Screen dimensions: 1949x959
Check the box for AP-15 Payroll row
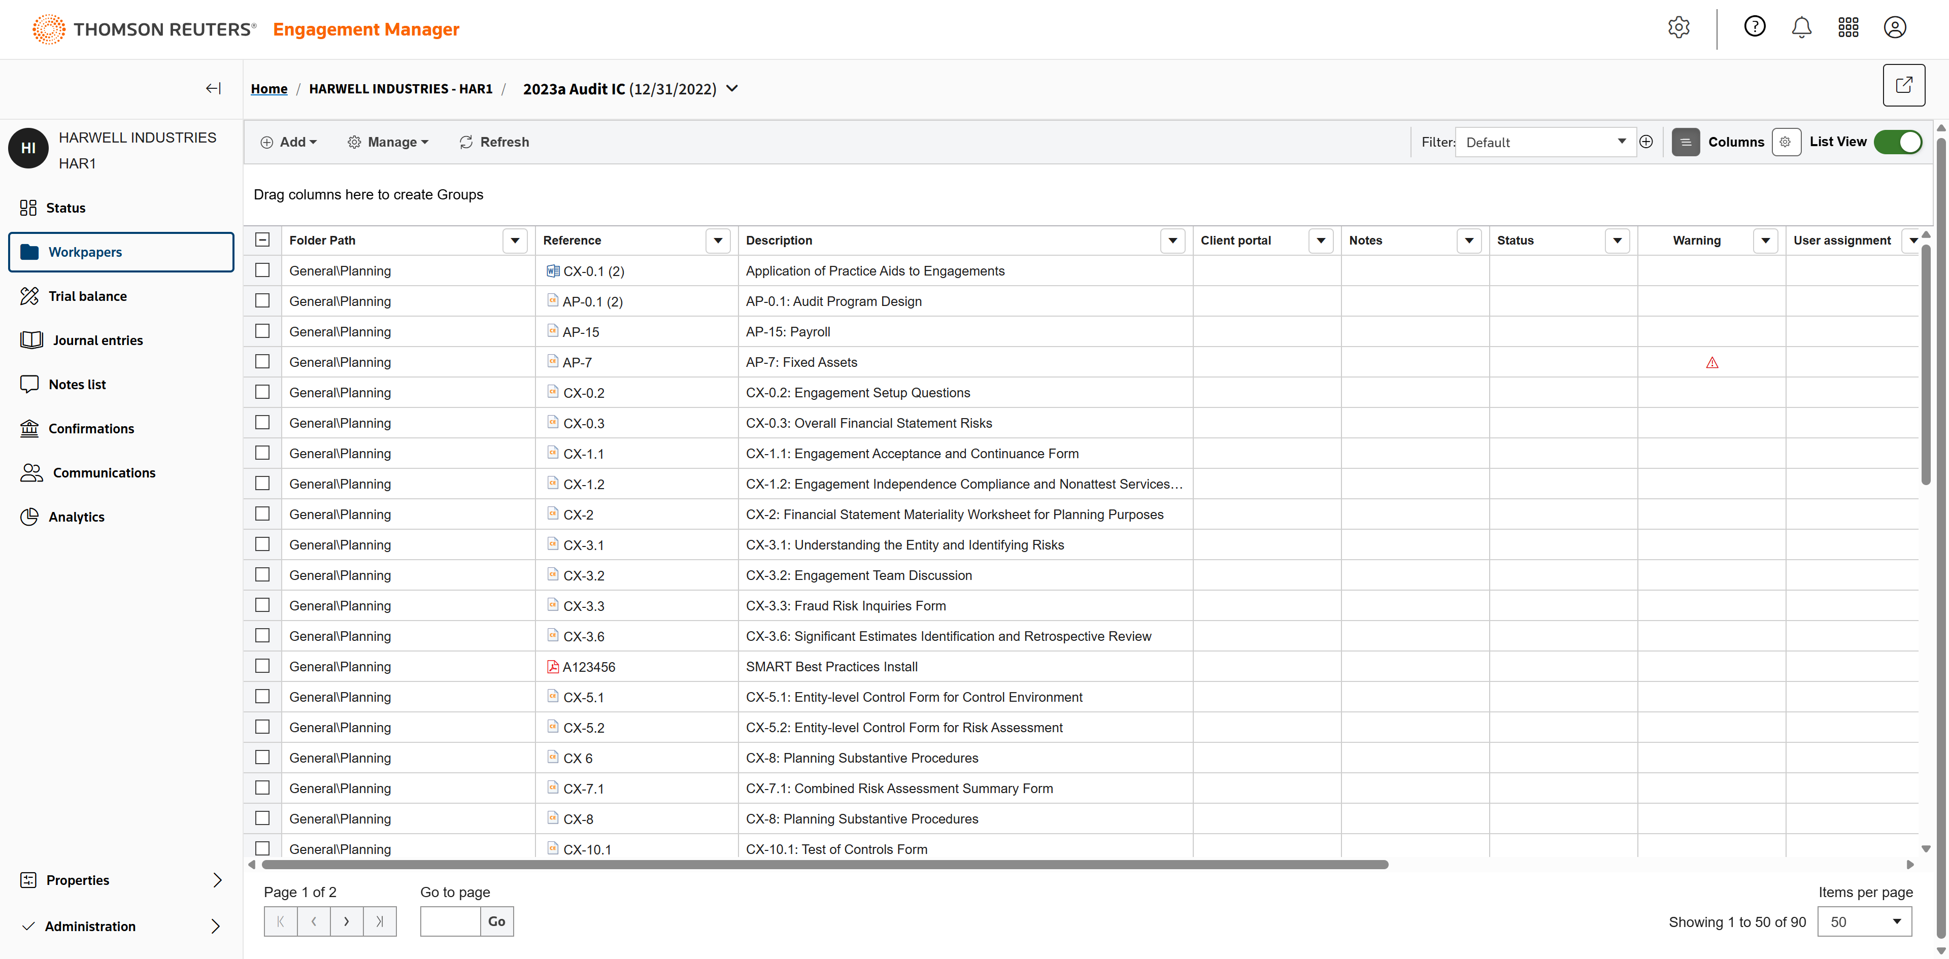tap(262, 331)
